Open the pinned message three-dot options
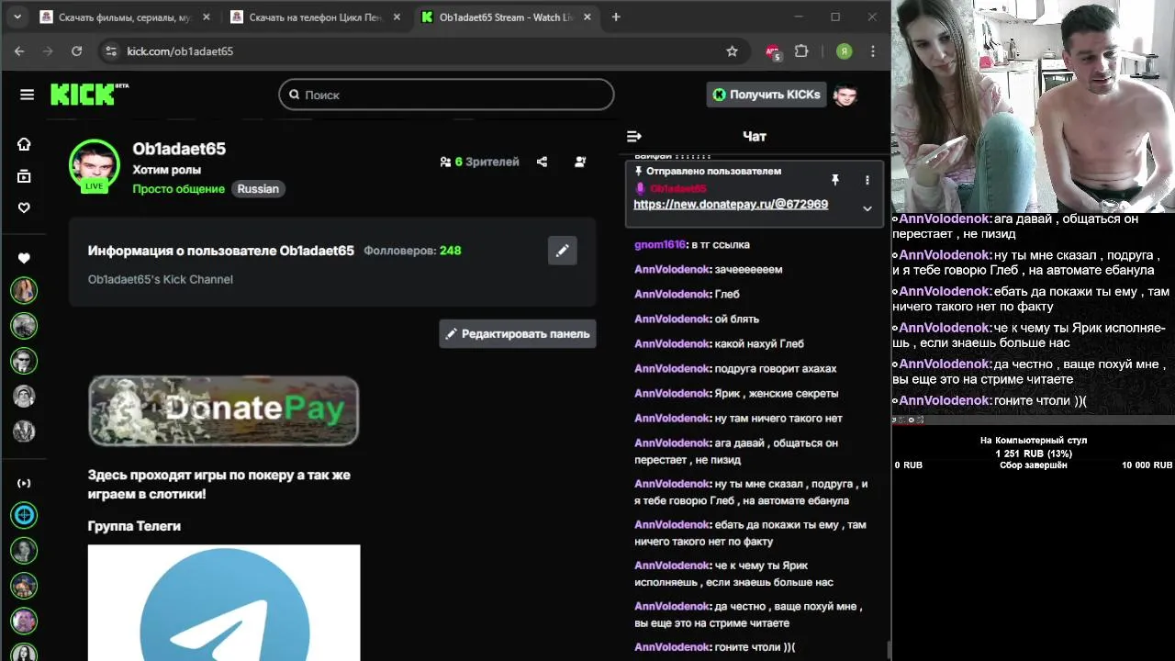1175x661 pixels. tap(867, 180)
